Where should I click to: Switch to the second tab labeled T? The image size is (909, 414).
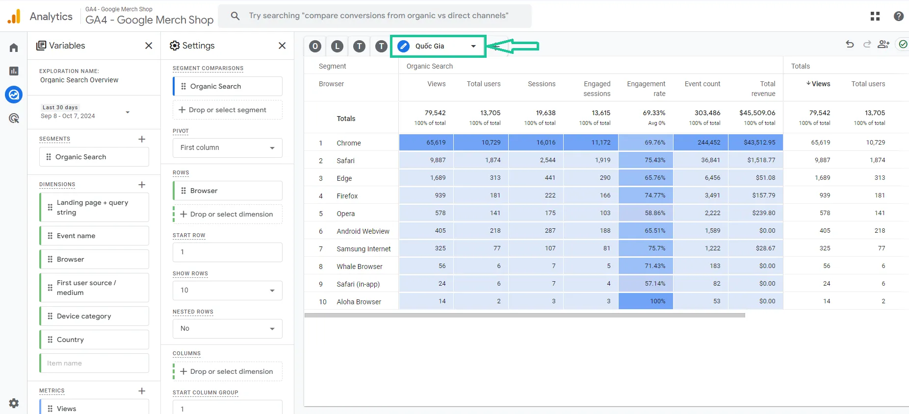(381, 47)
